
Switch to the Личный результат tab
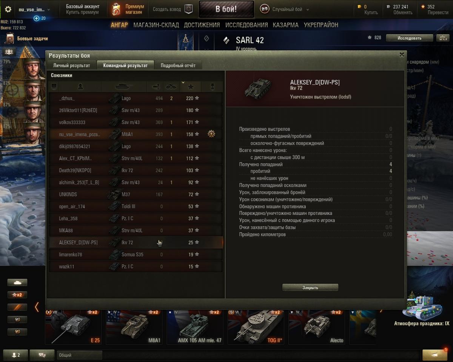[71, 65]
